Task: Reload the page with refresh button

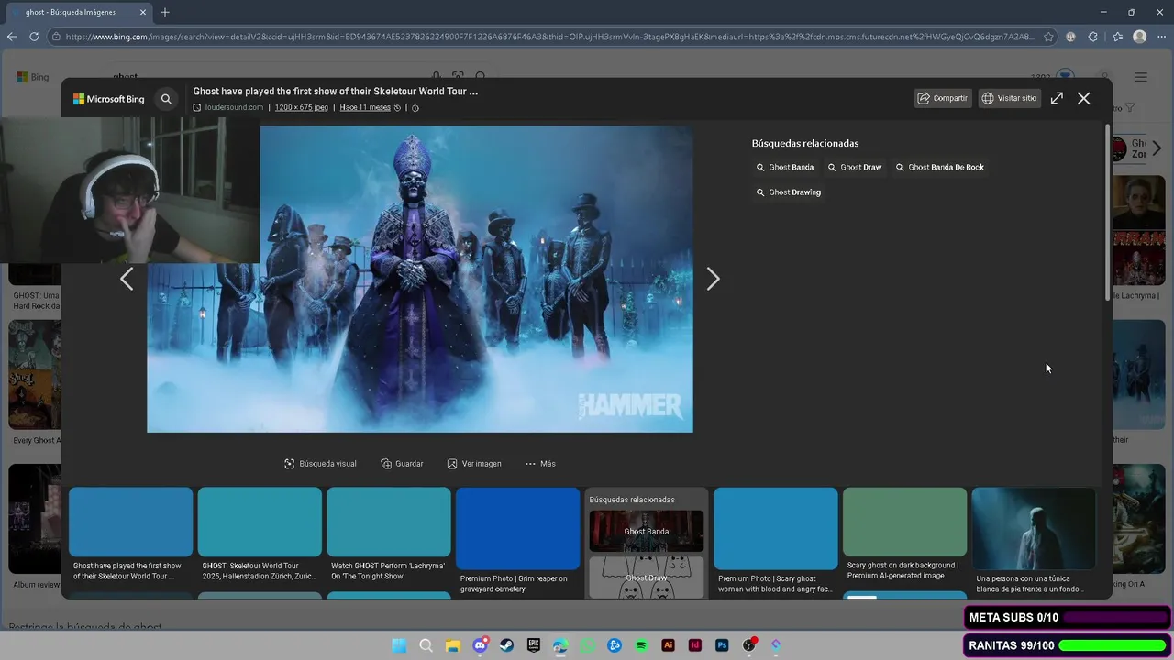Action: (34, 37)
